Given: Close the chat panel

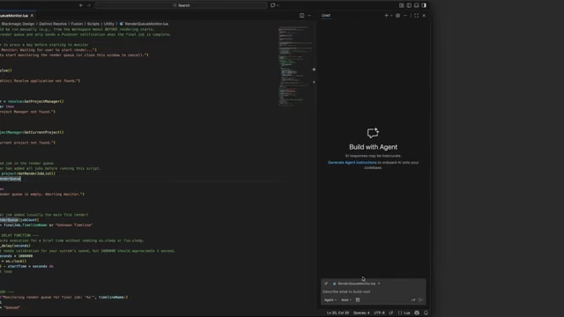Looking at the screenshot, I should pyautogui.click(x=424, y=16).
